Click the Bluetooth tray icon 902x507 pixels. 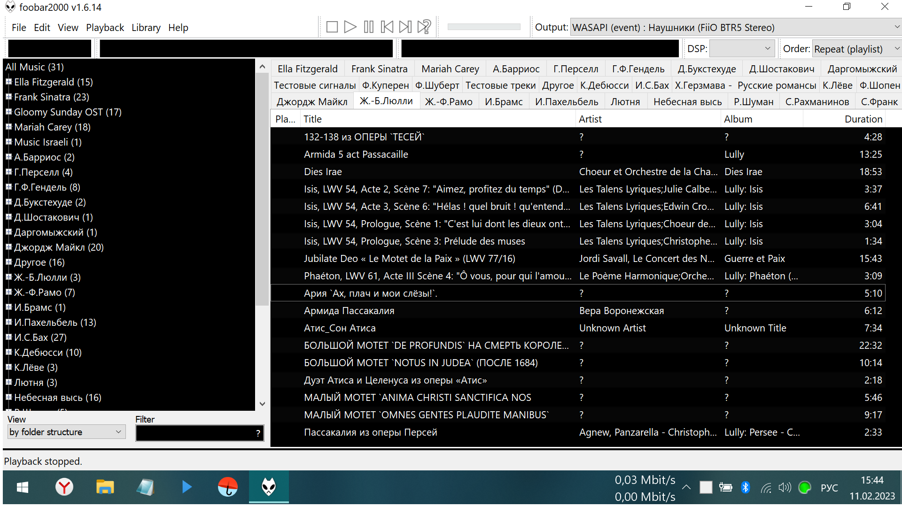click(745, 487)
